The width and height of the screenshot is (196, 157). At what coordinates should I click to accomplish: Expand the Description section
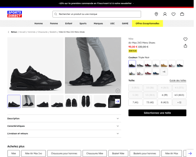click(64, 119)
